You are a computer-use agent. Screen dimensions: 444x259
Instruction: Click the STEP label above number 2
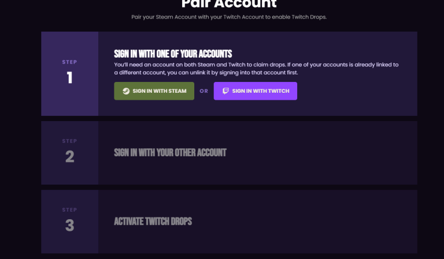click(69, 141)
